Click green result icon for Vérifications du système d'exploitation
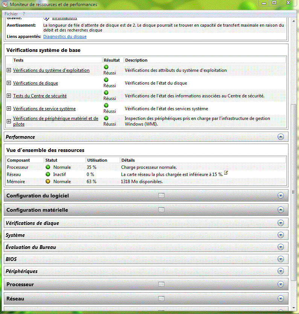Viewport: 299px width, 314px height. [106, 67]
